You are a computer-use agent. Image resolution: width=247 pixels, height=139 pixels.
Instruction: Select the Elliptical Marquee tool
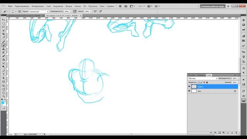tap(3, 23)
